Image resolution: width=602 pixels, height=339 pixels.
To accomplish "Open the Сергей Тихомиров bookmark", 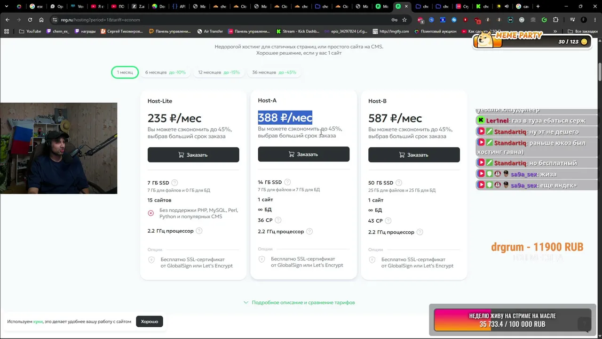I will pyautogui.click(x=121, y=31).
